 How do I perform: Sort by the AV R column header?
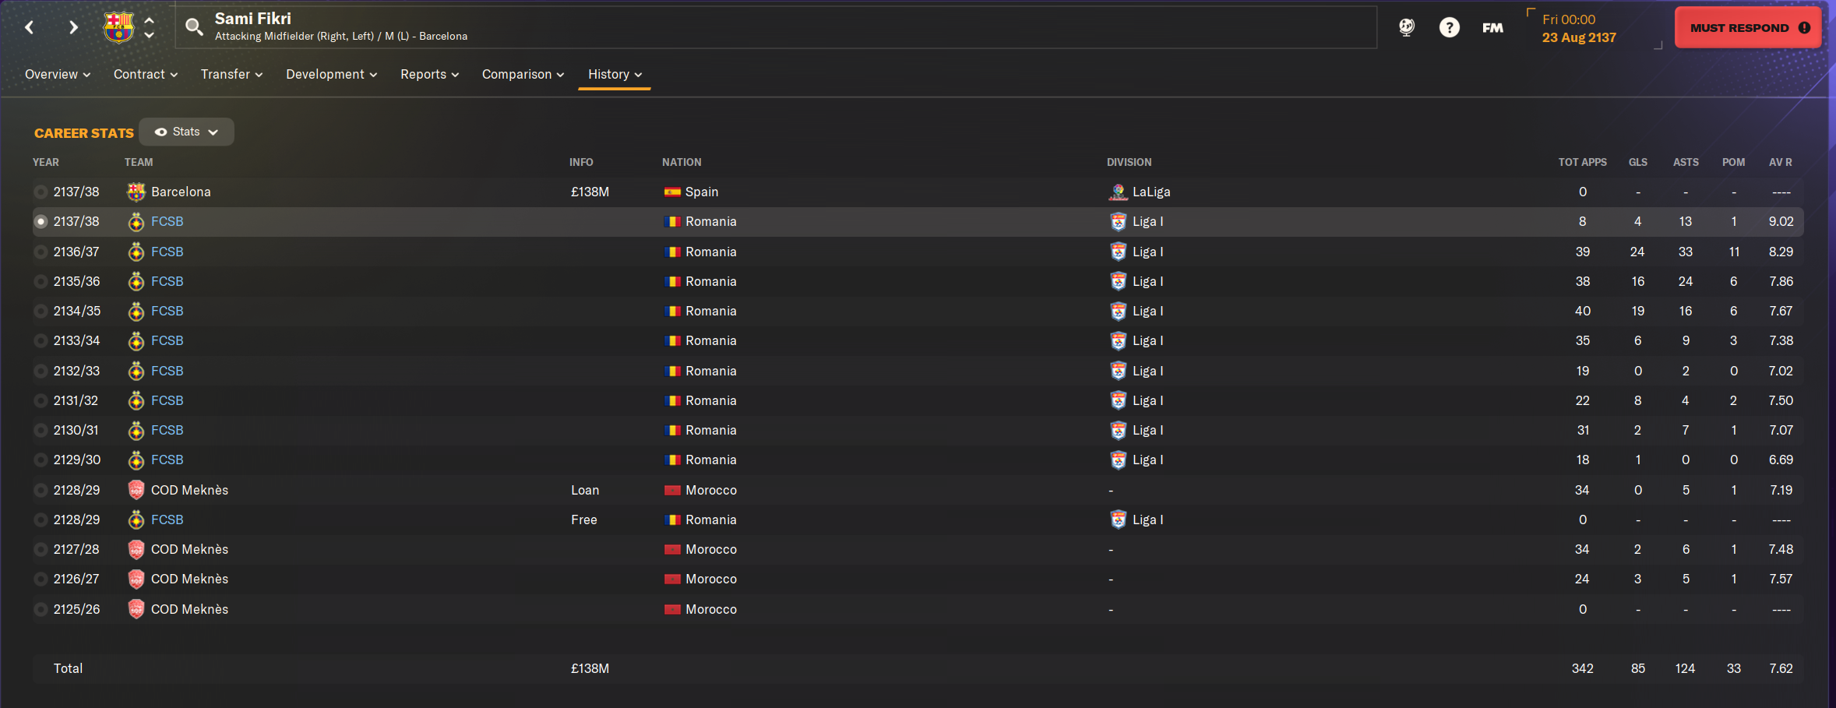pyautogui.click(x=1780, y=162)
